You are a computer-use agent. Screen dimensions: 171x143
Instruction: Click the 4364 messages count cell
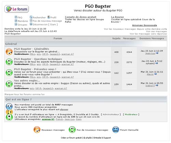tap(129, 52)
